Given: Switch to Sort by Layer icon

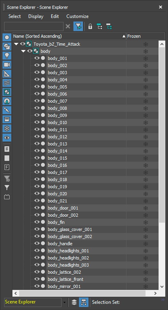Looking at the screenshot, I should [x=74, y=302].
